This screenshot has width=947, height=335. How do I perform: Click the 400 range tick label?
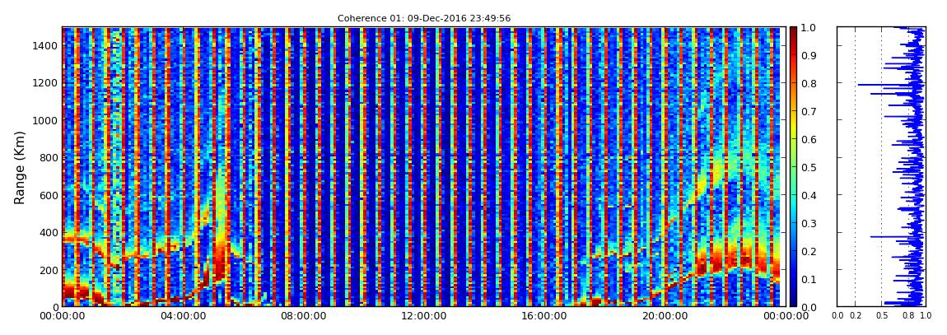click(x=49, y=232)
